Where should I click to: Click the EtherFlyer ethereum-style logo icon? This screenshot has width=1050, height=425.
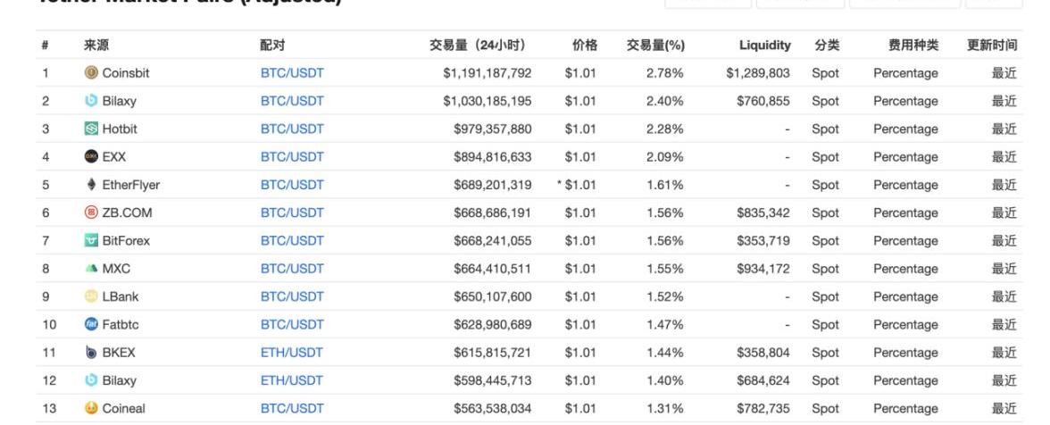pyautogui.click(x=91, y=185)
